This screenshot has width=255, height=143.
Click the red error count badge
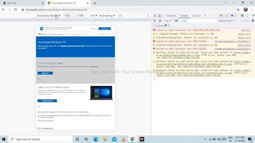(222, 15)
